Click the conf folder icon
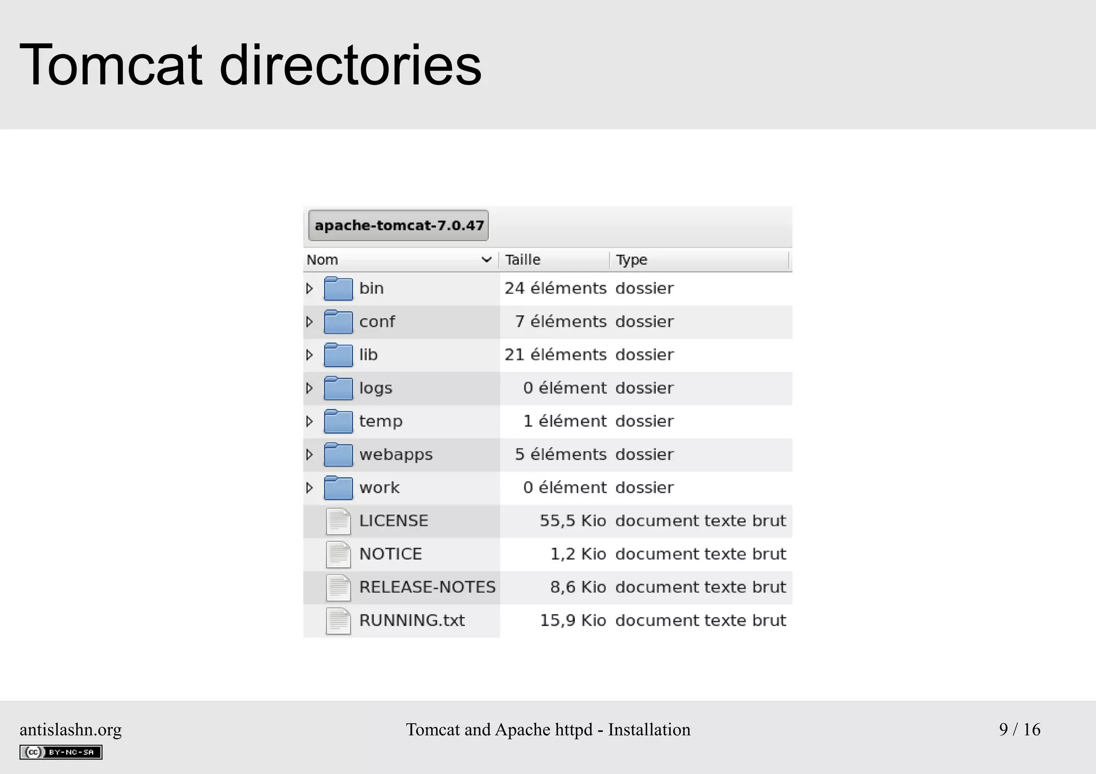The image size is (1096, 774). (338, 322)
